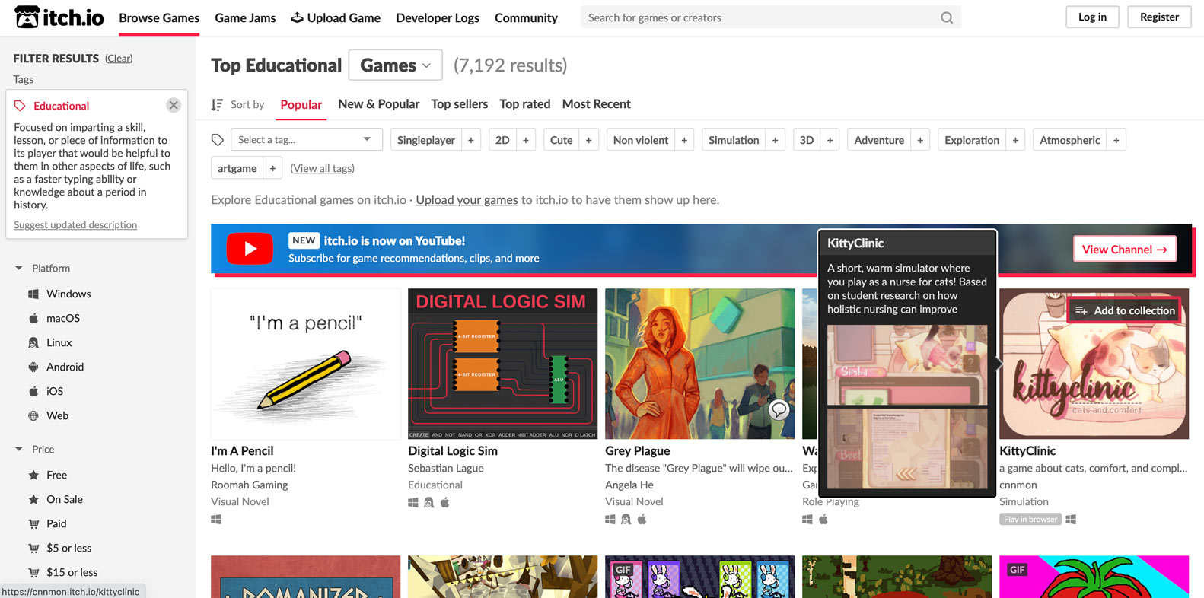Image resolution: width=1204 pixels, height=598 pixels.
Task: Remove the Educational tag filter
Action: tap(174, 105)
